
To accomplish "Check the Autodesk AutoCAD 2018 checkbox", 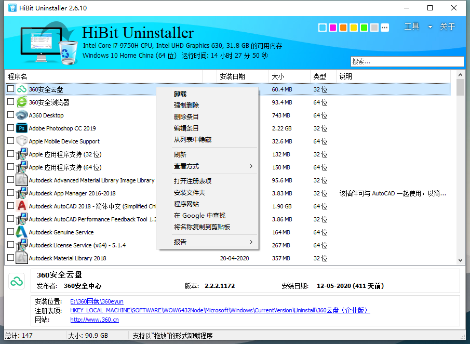I will pyautogui.click(x=10, y=205).
